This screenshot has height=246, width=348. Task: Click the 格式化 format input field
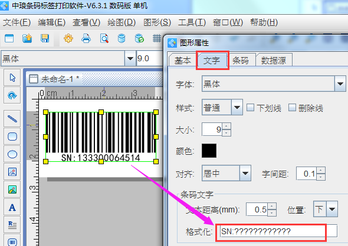(279, 231)
